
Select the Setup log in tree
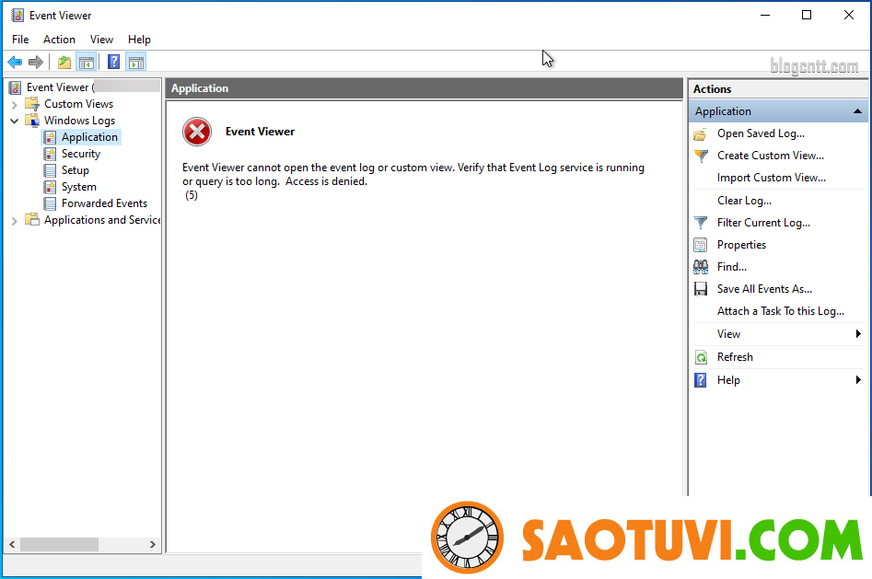[x=76, y=170]
